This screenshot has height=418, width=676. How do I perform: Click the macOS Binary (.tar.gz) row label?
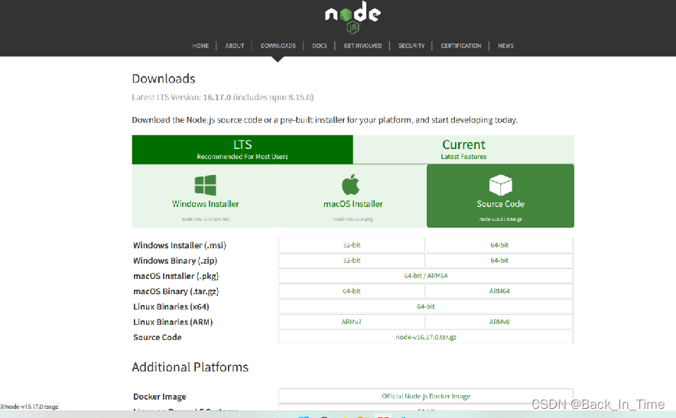click(176, 291)
